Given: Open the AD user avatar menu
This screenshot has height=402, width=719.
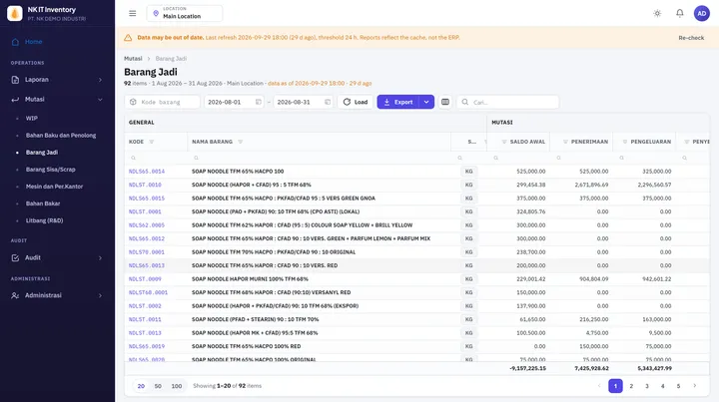Looking at the screenshot, I should [x=702, y=13].
